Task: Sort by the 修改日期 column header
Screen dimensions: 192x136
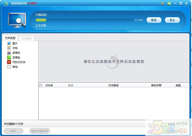Action: point(156,85)
